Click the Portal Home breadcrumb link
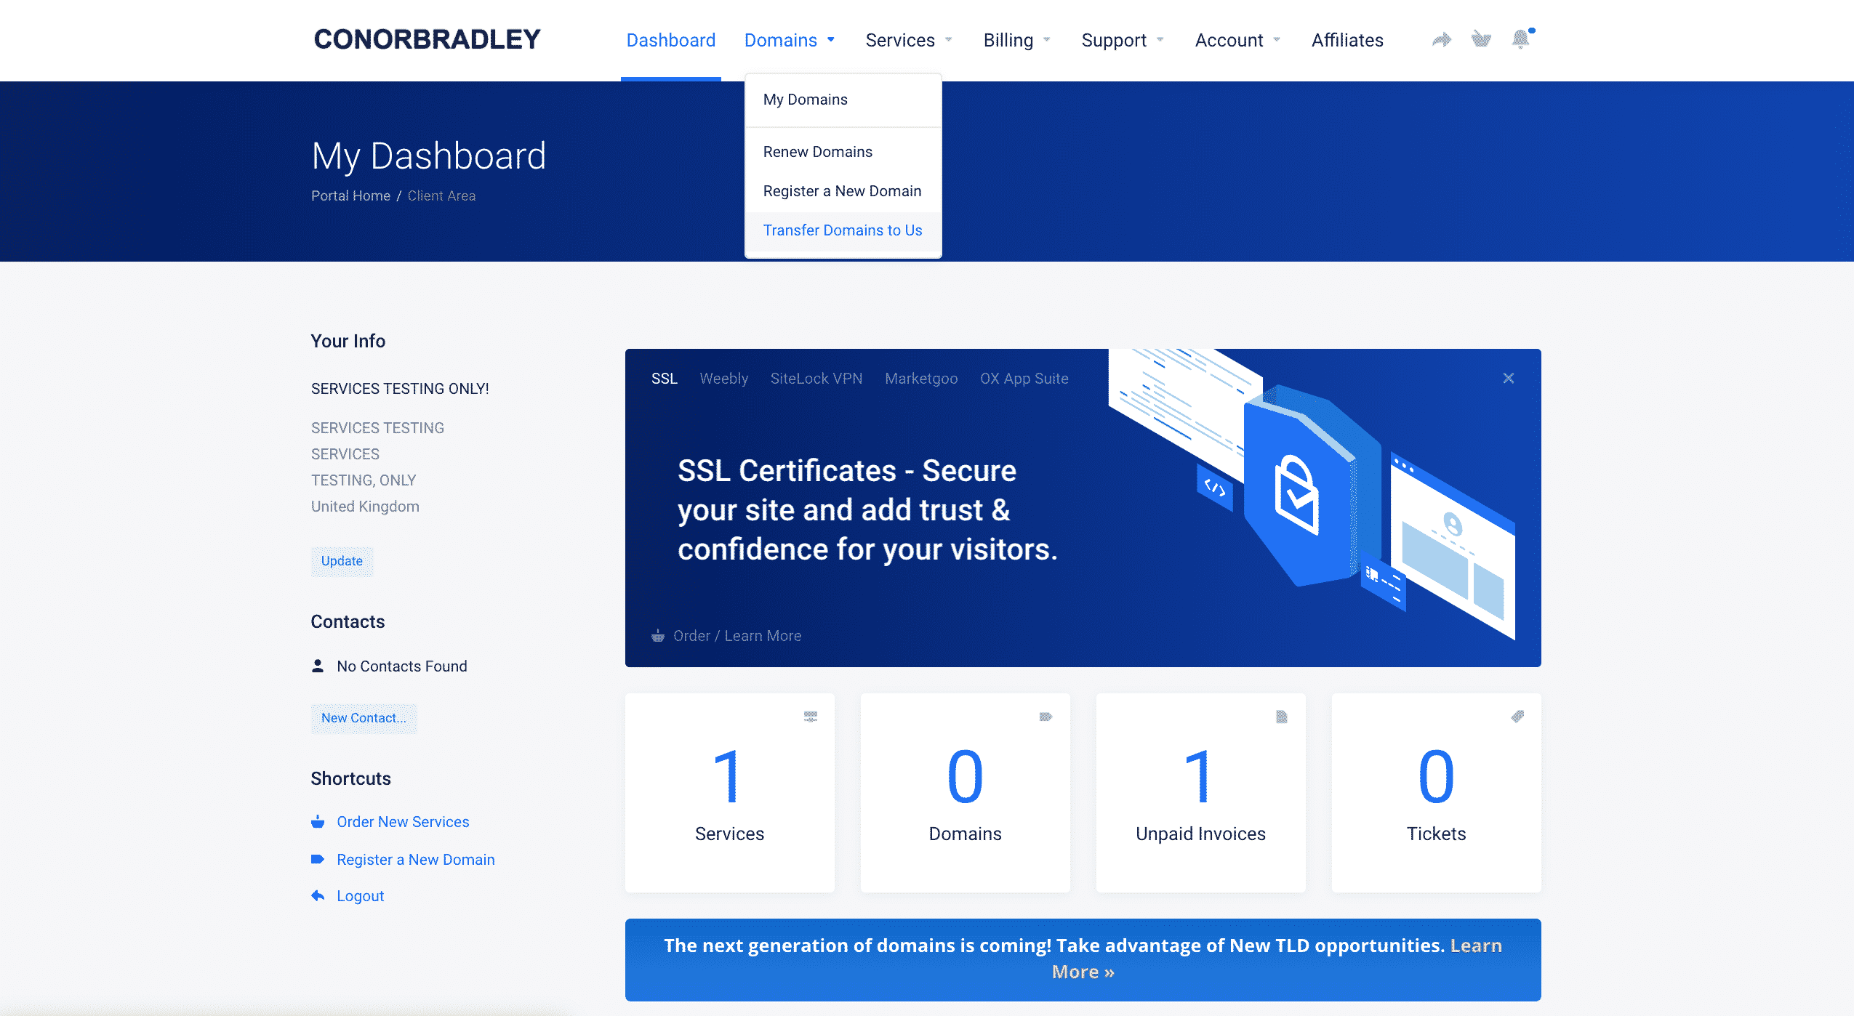 pyautogui.click(x=350, y=195)
